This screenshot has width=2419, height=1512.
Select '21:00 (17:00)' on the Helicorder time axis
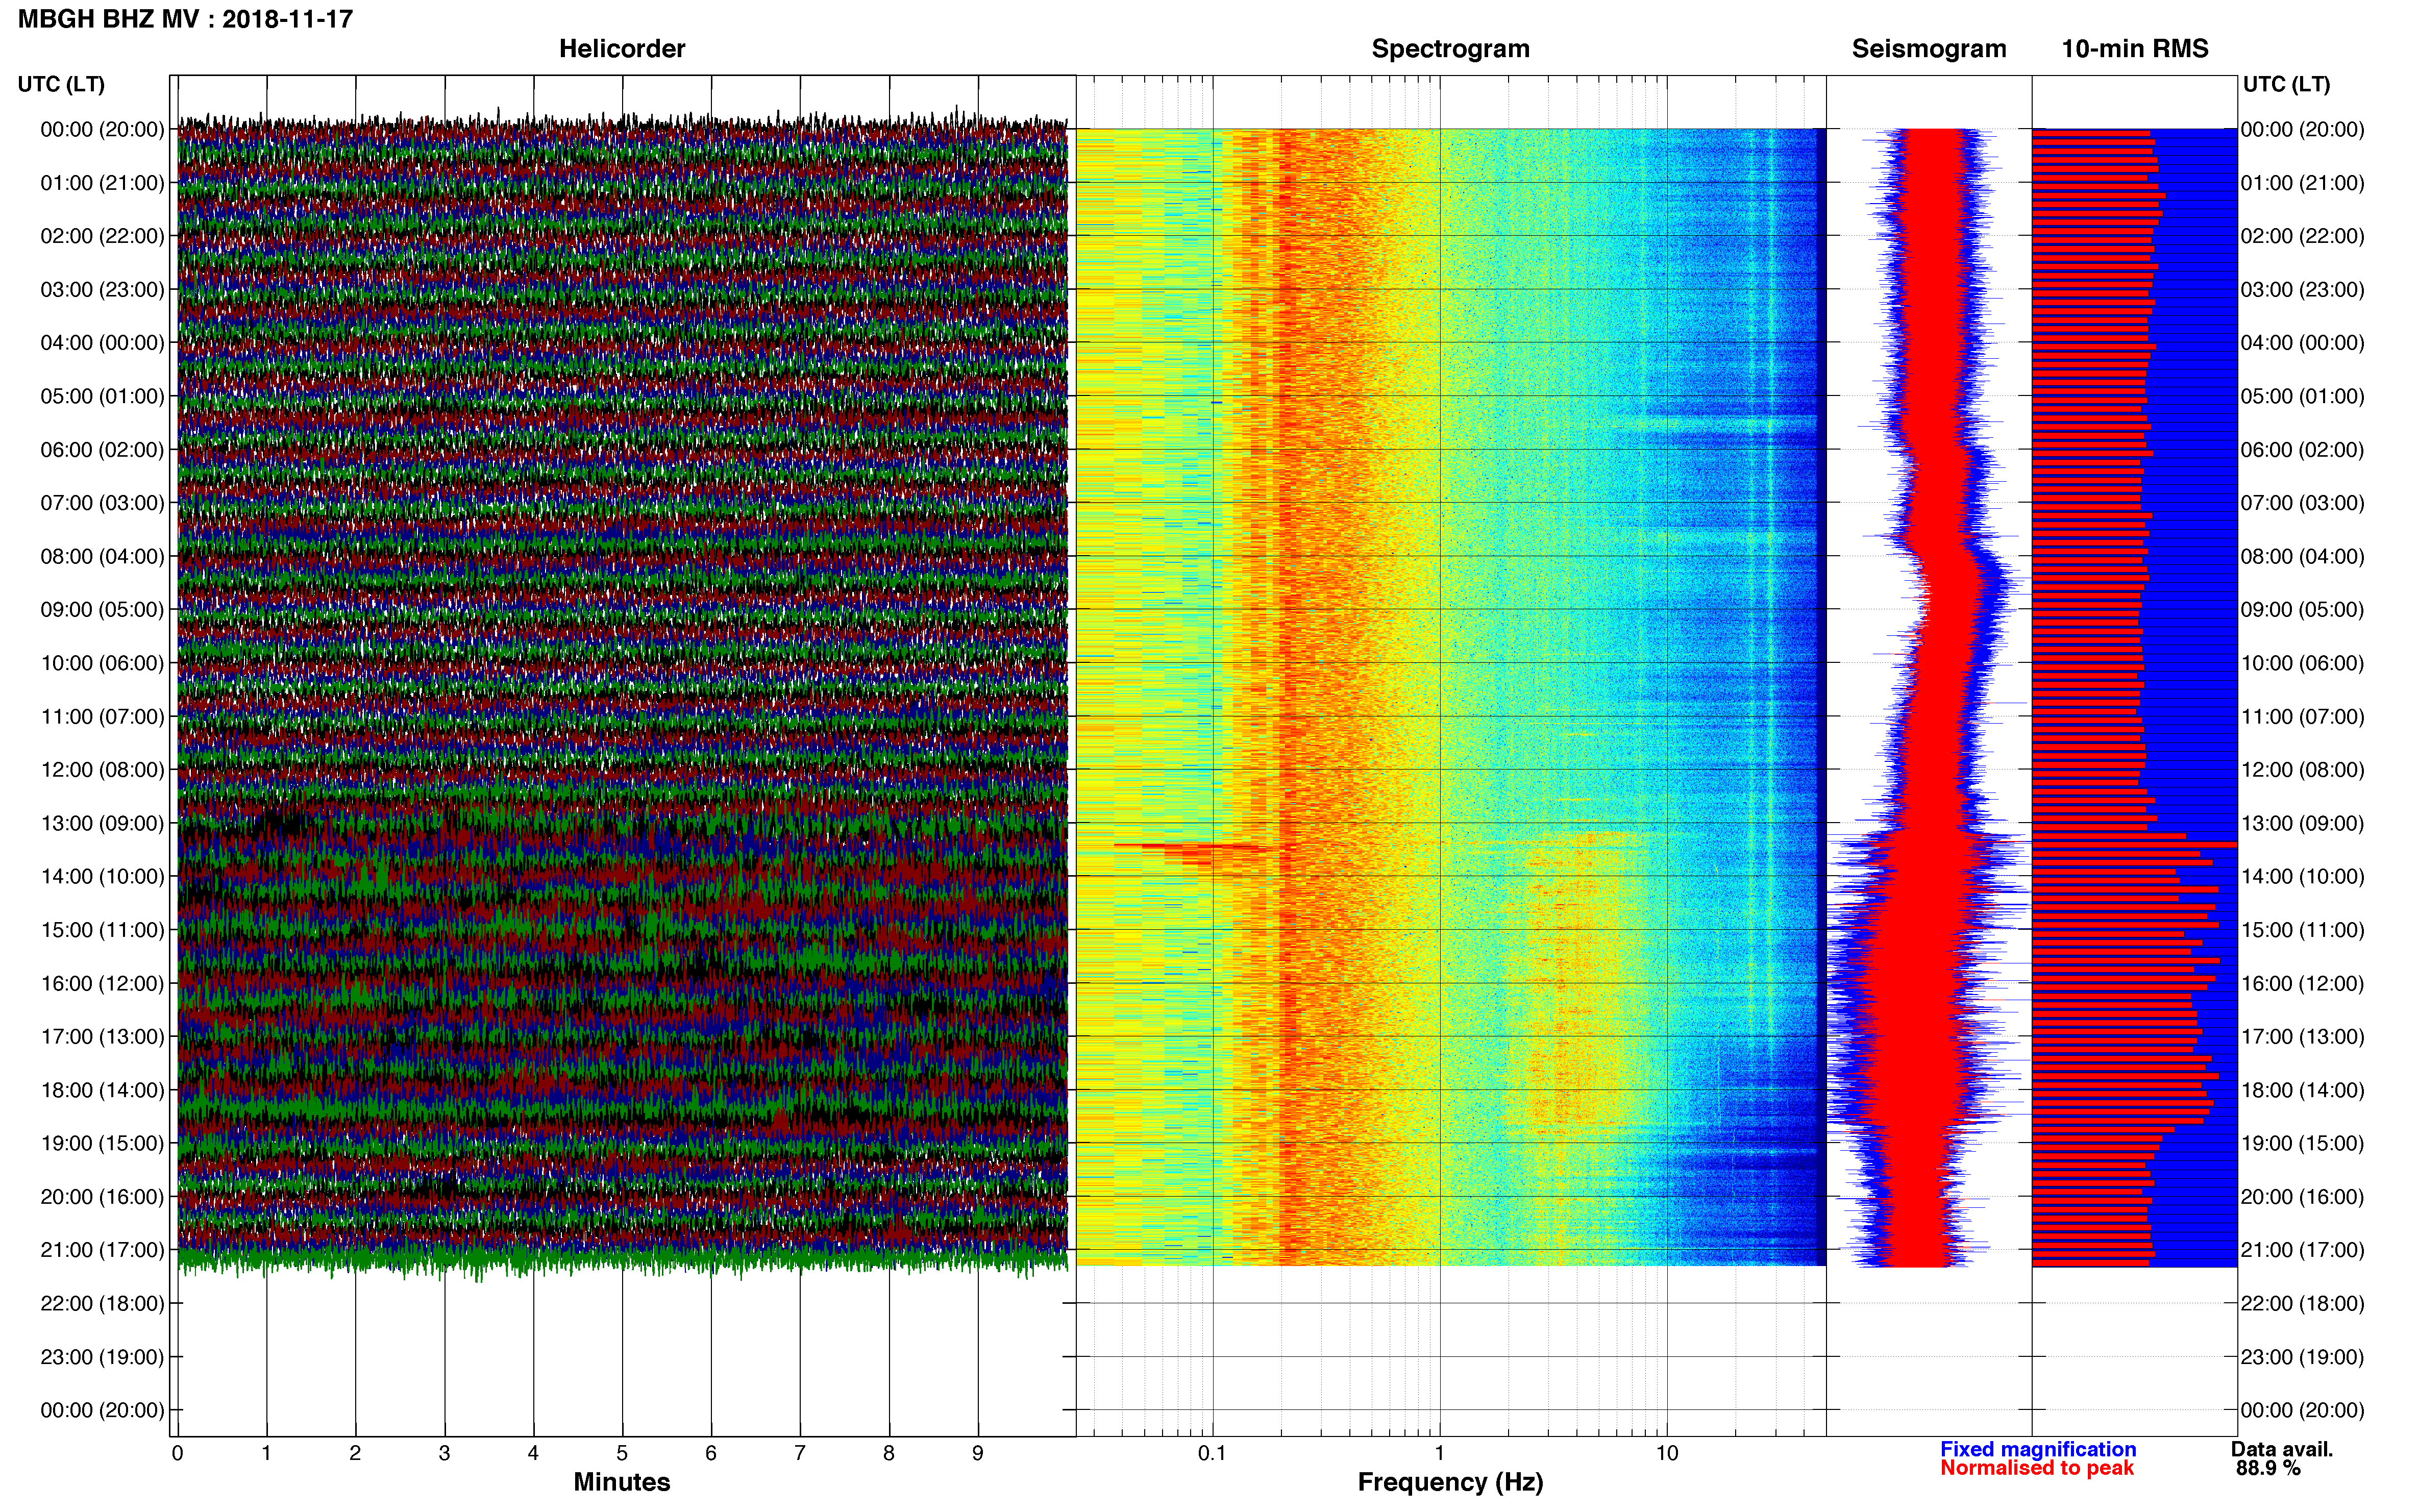[102, 1250]
